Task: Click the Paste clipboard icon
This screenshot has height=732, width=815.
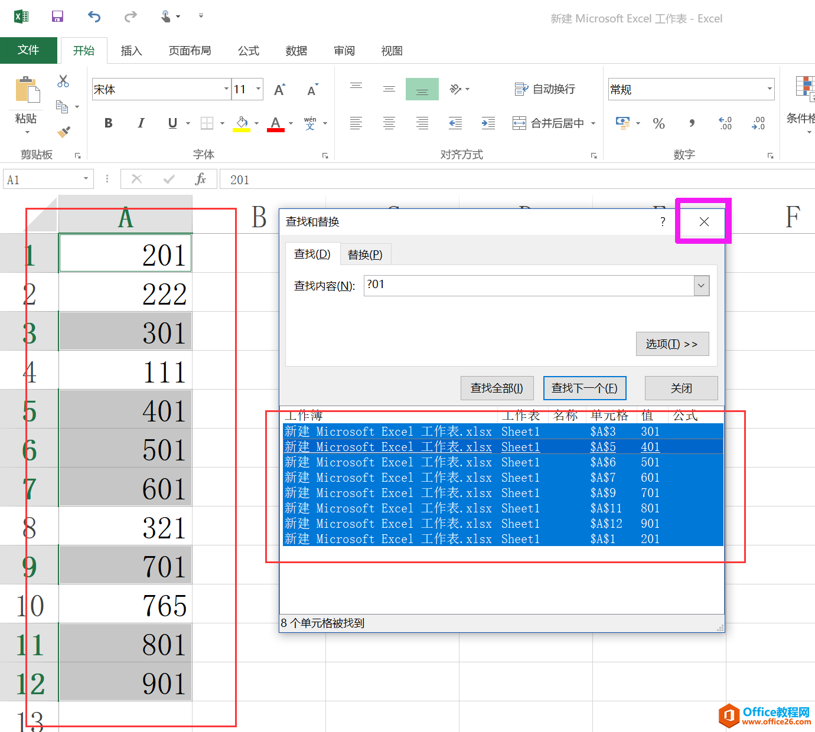Action: click(27, 90)
